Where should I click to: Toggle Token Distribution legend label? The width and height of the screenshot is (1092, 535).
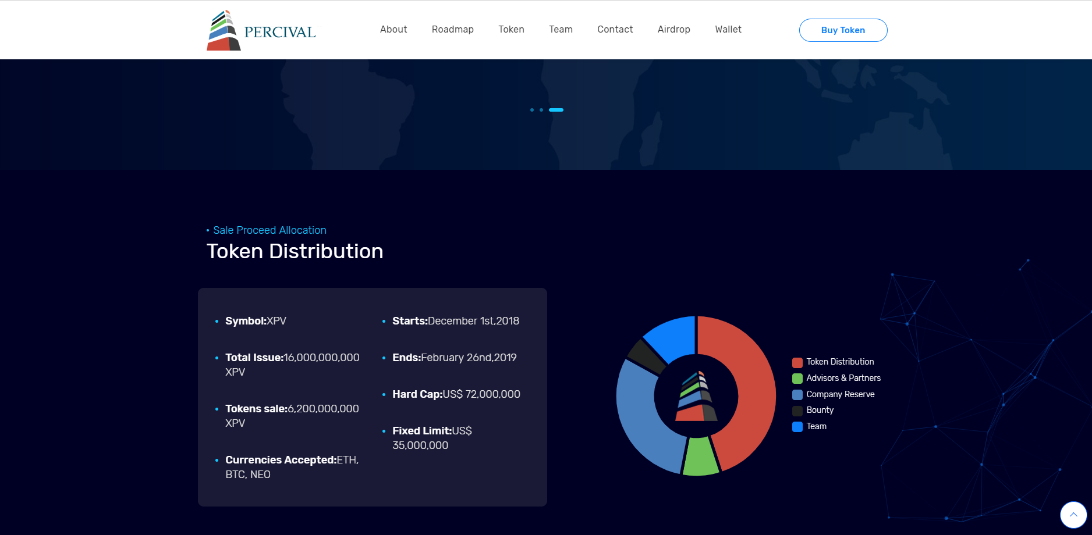[x=840, y=362]
